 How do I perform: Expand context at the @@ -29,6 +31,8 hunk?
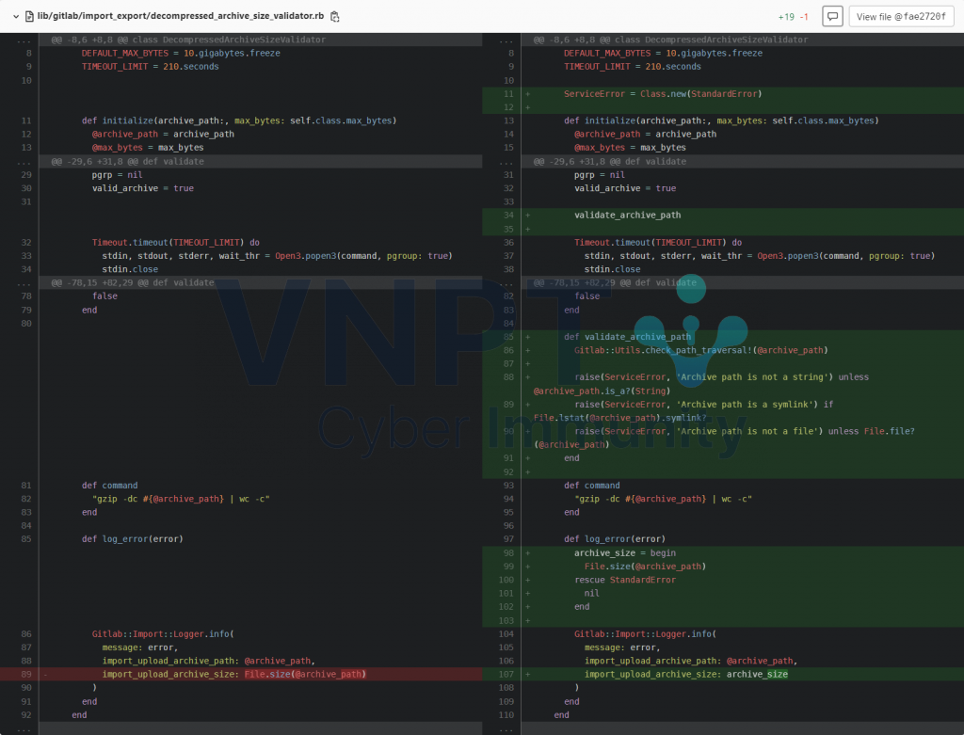24,161
